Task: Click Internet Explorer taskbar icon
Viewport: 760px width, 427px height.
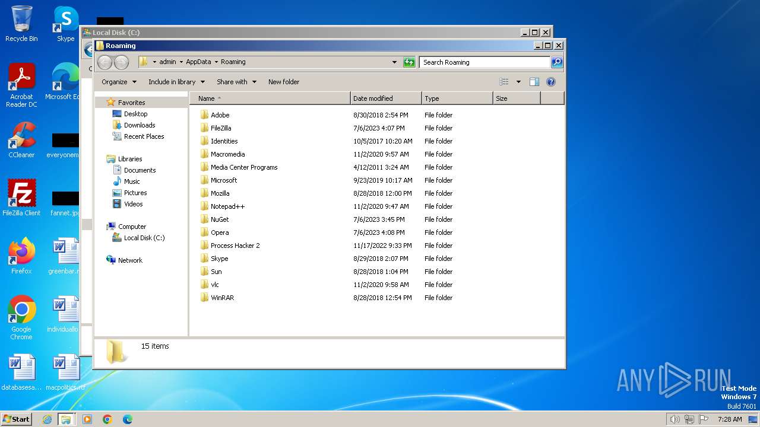Action: pos(47,419)
